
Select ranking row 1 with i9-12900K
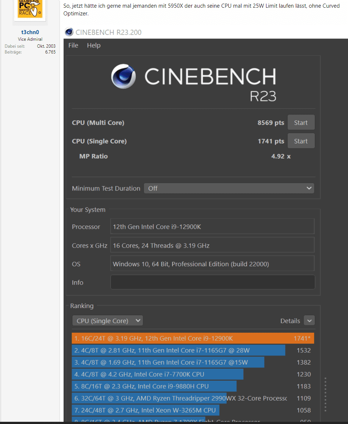coord(193,338)
